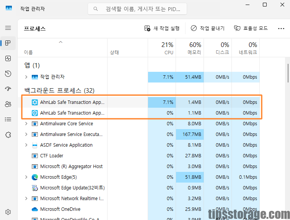Open the App history page icon
This screenshot has height=220, width=290.
8,74
